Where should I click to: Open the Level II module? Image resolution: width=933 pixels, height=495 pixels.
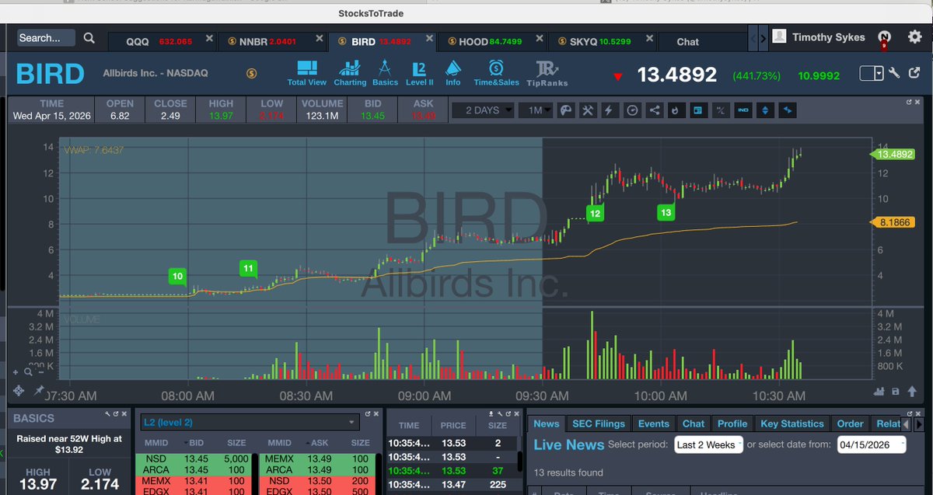point(420,74)
